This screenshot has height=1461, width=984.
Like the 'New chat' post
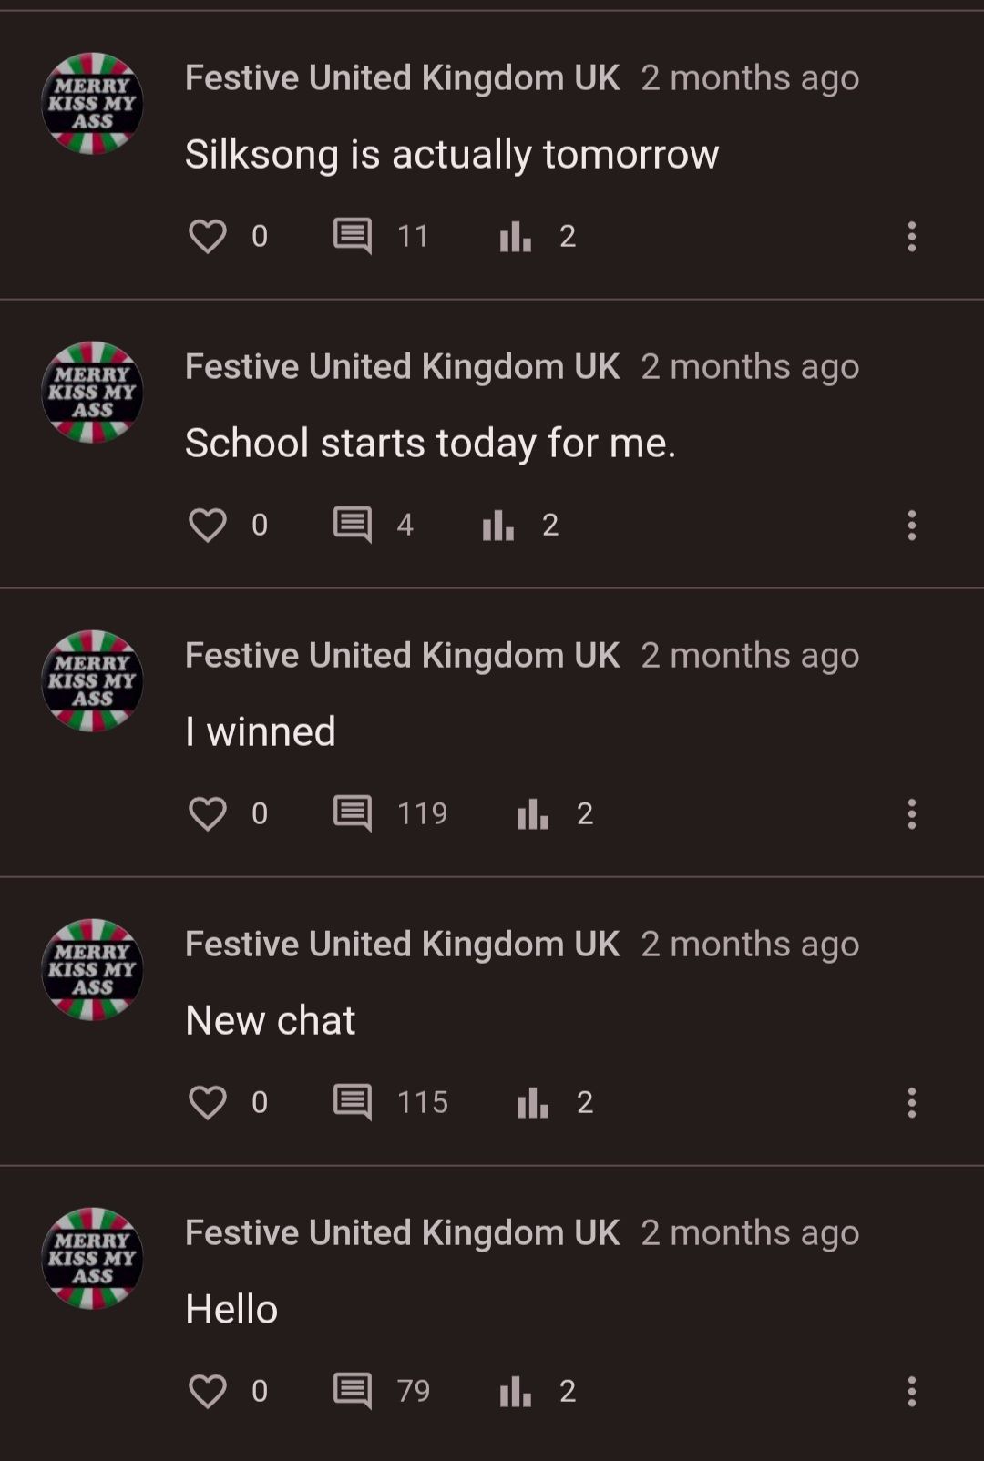click(x=208, y=1102)
